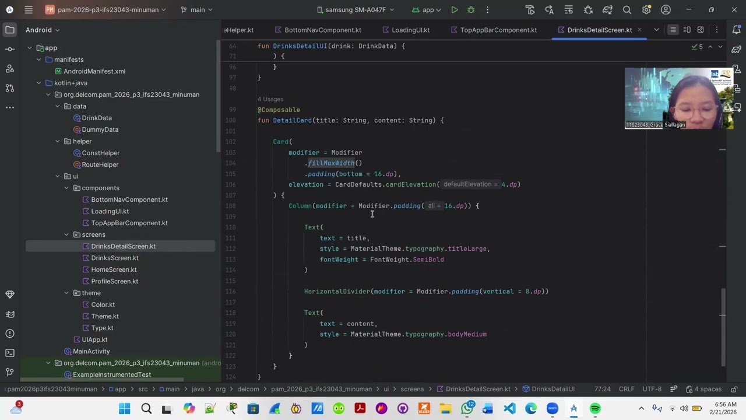Switch to TopAppBarComponent.kt tab
The image size is (746, 420).
point(493,30)
